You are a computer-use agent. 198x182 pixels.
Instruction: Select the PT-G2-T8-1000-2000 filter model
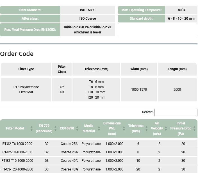tap(17, 152)
